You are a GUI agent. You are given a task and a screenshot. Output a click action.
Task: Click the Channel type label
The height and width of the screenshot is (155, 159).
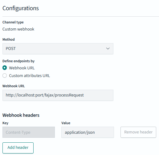click(13, 22)
